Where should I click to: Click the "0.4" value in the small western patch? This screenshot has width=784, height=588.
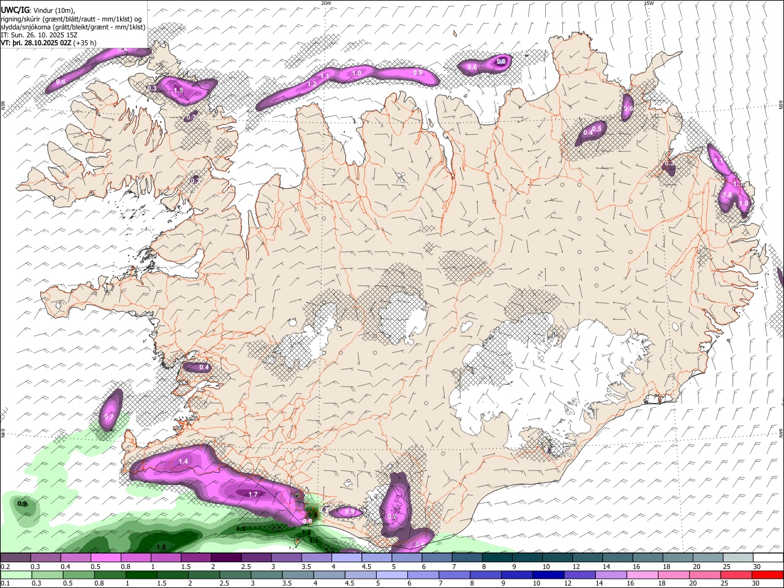204,367
